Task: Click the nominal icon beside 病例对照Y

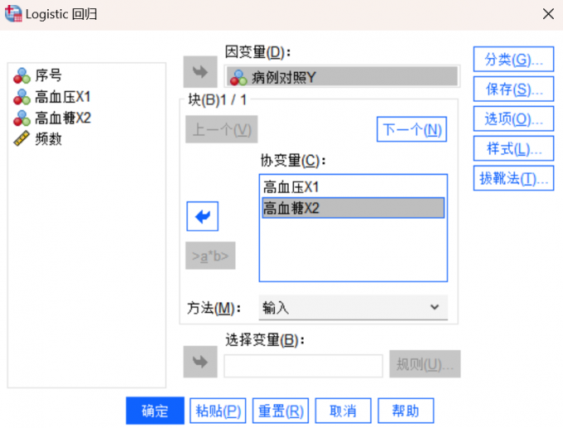Action: [238, 77]
